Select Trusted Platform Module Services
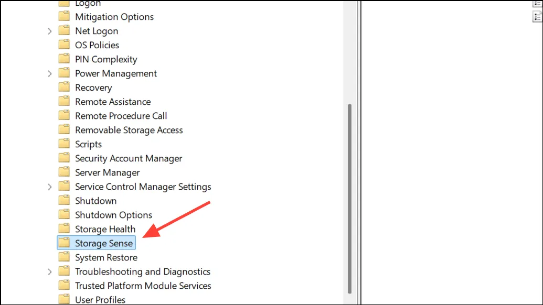Viewport: 543px width, 305px height. (x=143, y=286)
